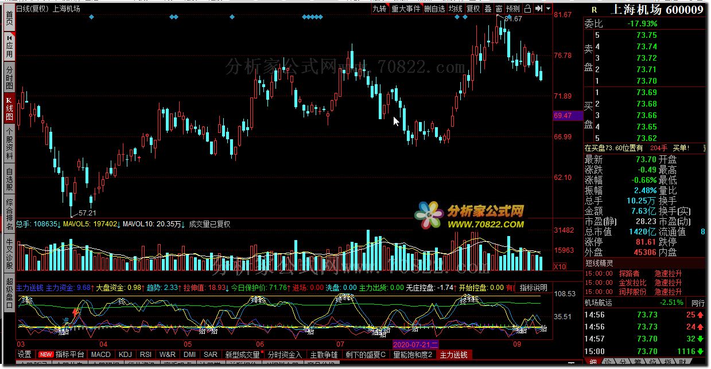Click 删自选 to remove from watchlist
This screenshot has height=369, width=711.
pos(435,9)
